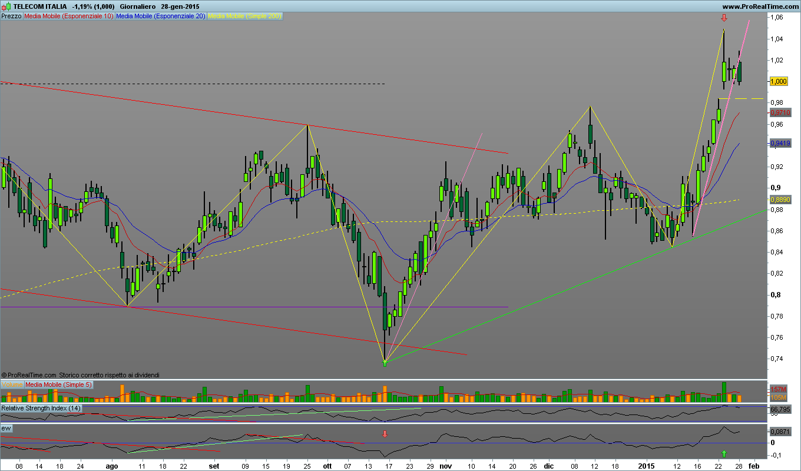
Task: Click the candlestick chart icon beside TELECOM ITALIA
Action: 8,6
